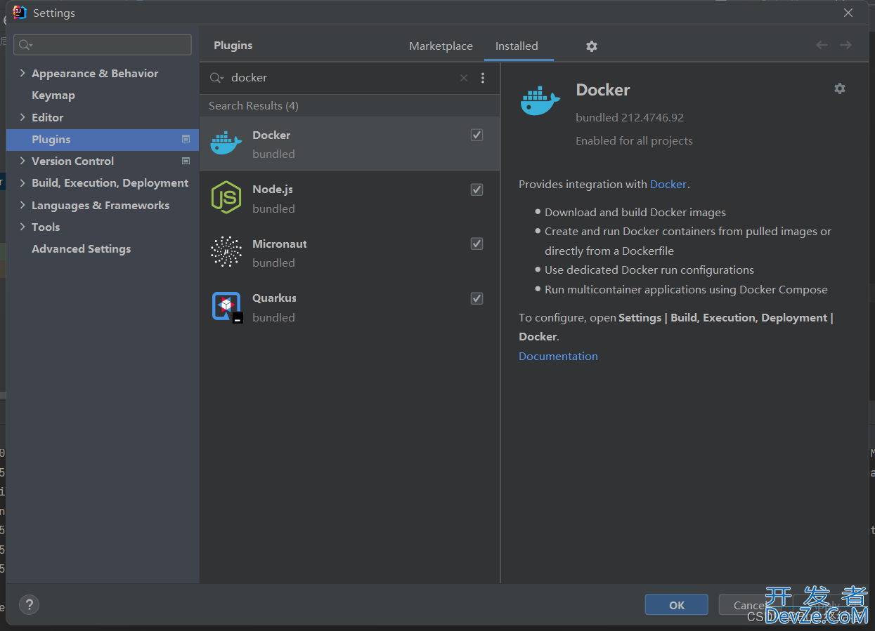This screenshot has height=631, width=875.
Task: Open the Docker link in description
Action: (x=668, y=185)
